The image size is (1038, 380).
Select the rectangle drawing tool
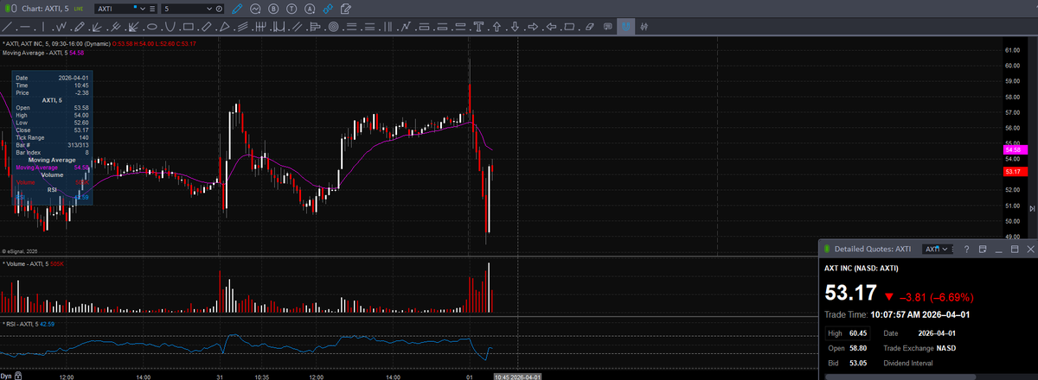pos(188,27)
